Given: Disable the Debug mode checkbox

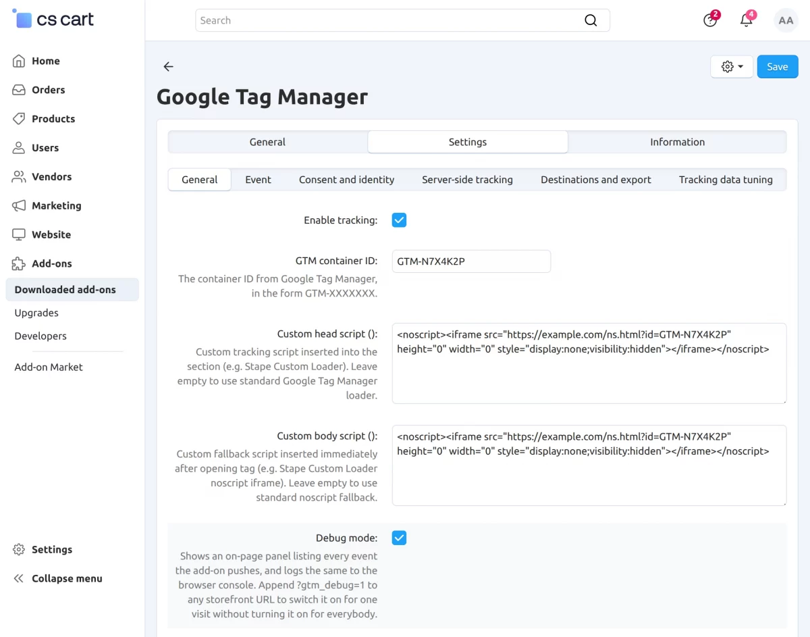Looking at the screenshot, I should tap(400, 538).
